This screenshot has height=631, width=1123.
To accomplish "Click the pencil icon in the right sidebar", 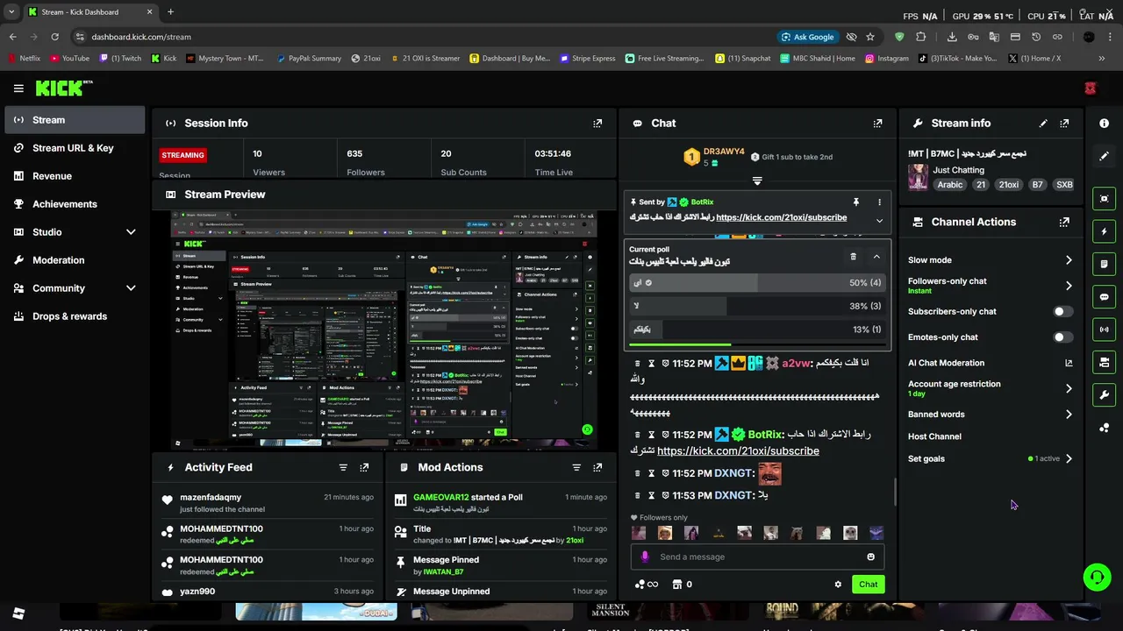I will coord(1104,156).
